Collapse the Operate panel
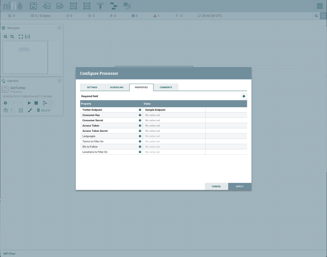Screen dimensions: 327x257 click(60, 81)
